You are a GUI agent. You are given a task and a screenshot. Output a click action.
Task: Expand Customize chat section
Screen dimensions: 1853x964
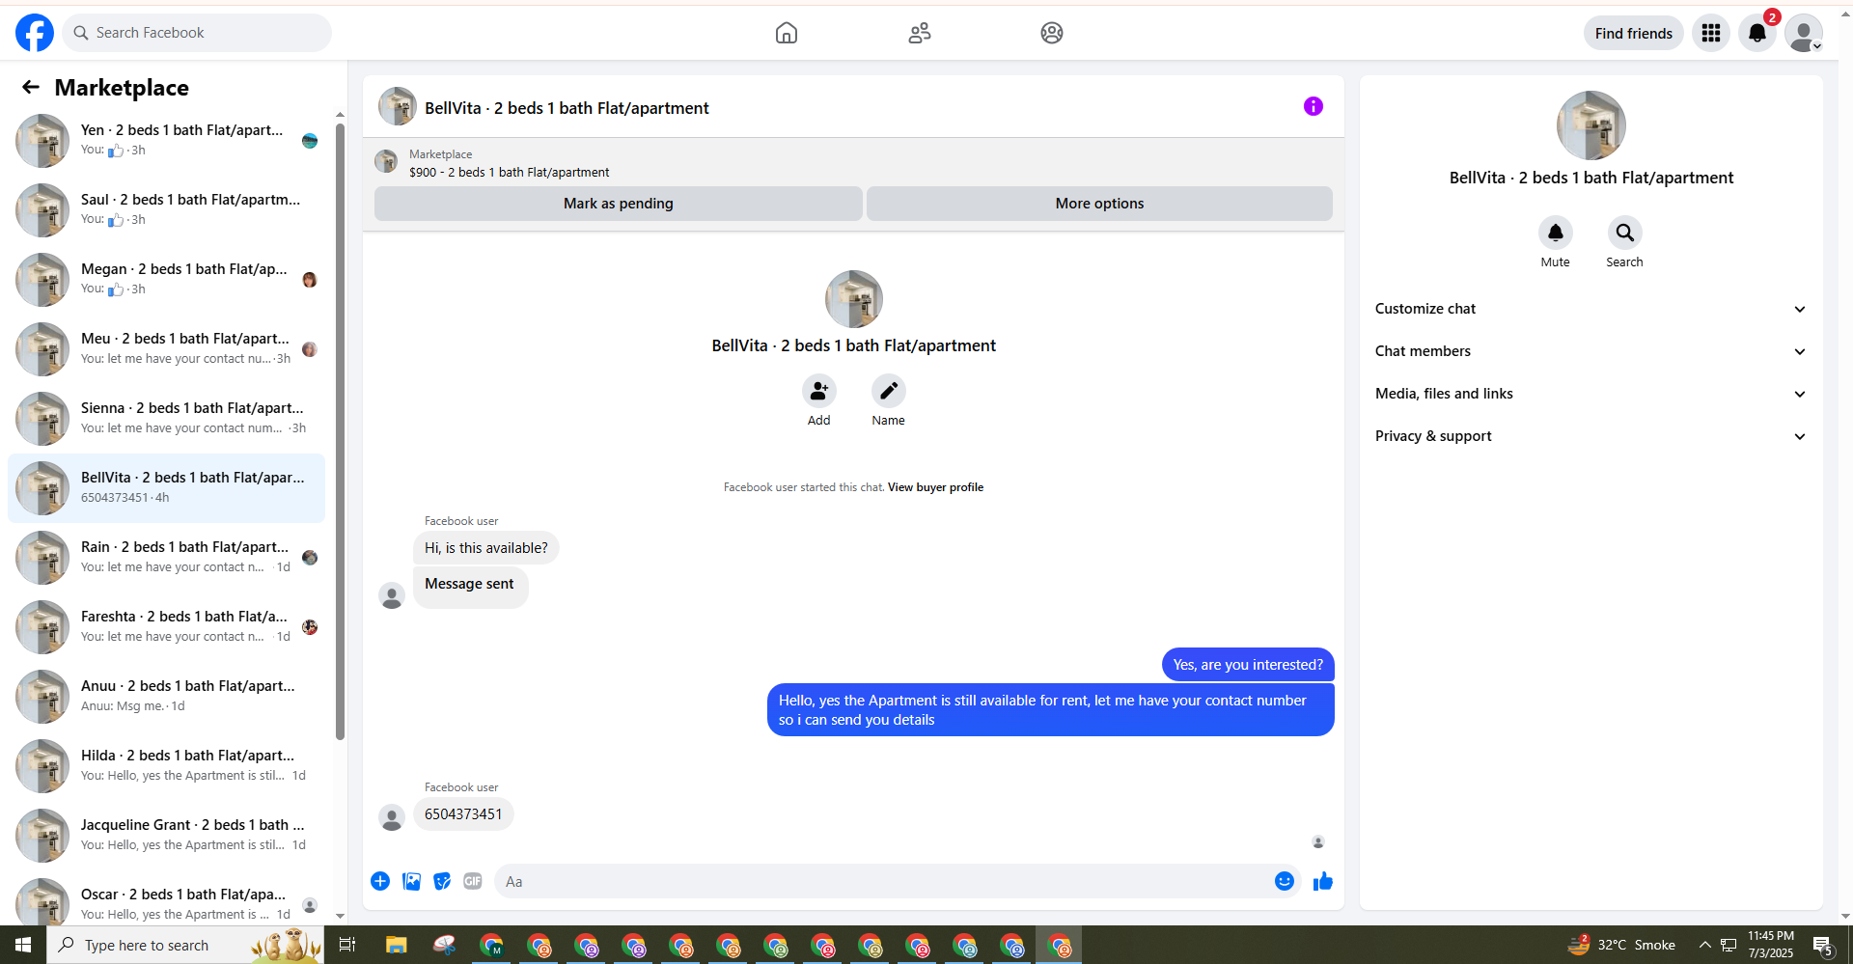1591,309
